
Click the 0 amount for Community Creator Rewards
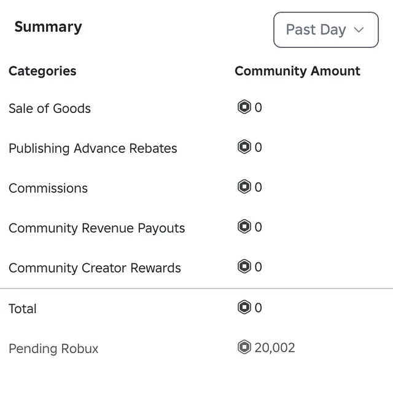[x=259, y=267]
